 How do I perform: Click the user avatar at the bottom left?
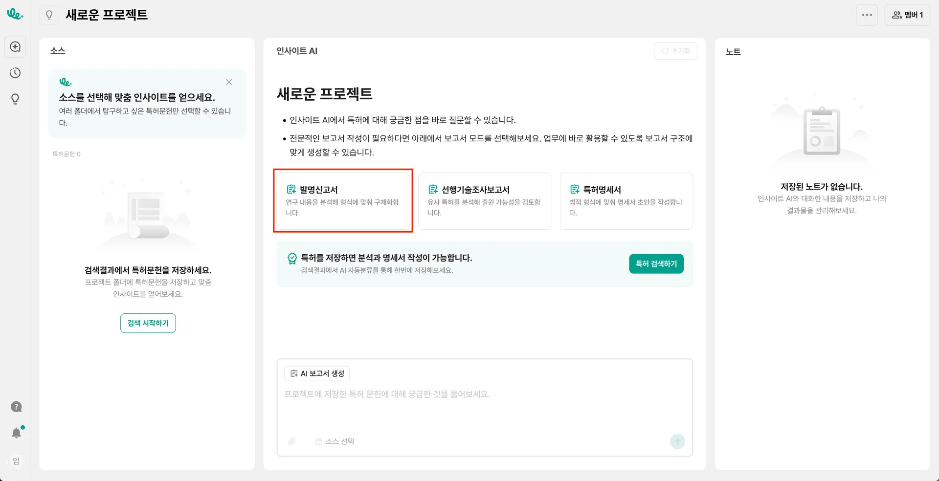pos(16,461)
